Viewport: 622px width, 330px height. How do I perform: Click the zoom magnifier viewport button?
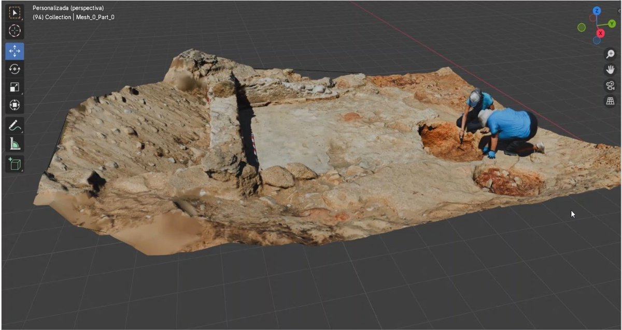(610, 54)
